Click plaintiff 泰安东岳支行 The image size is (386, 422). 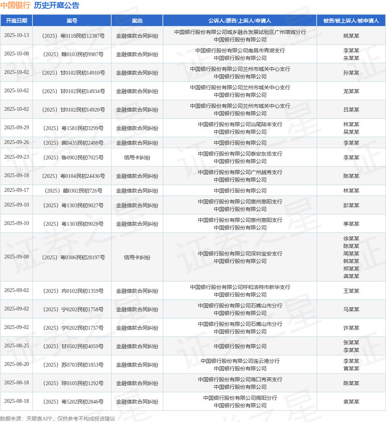(x=240, y=154)
